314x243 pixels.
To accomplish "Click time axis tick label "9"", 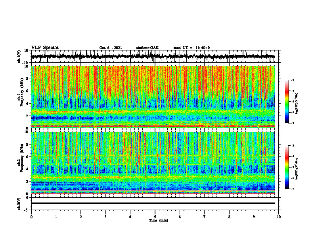I will coord(254,217).
